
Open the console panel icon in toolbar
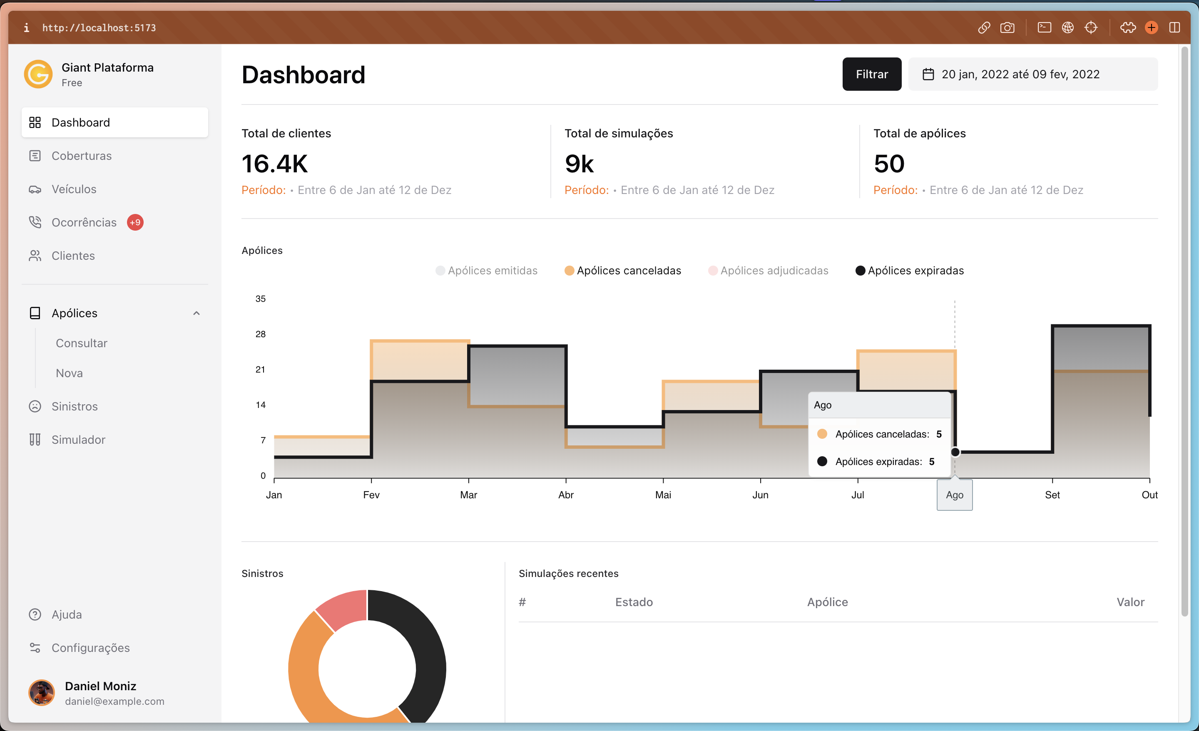pyautogui.click(x=1044, y=28)
